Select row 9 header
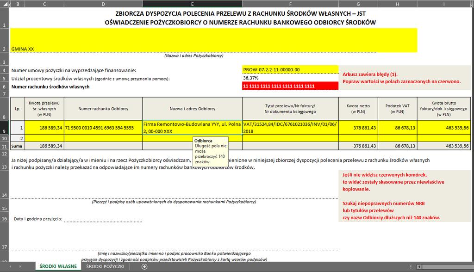This screenshot has width=474, height=272. click(x=5, y=128)
